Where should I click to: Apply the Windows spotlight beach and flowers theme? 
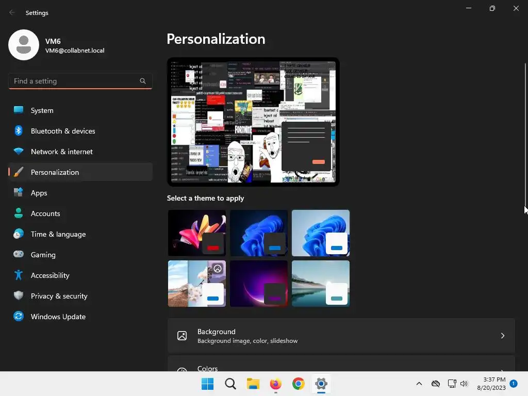197,284
